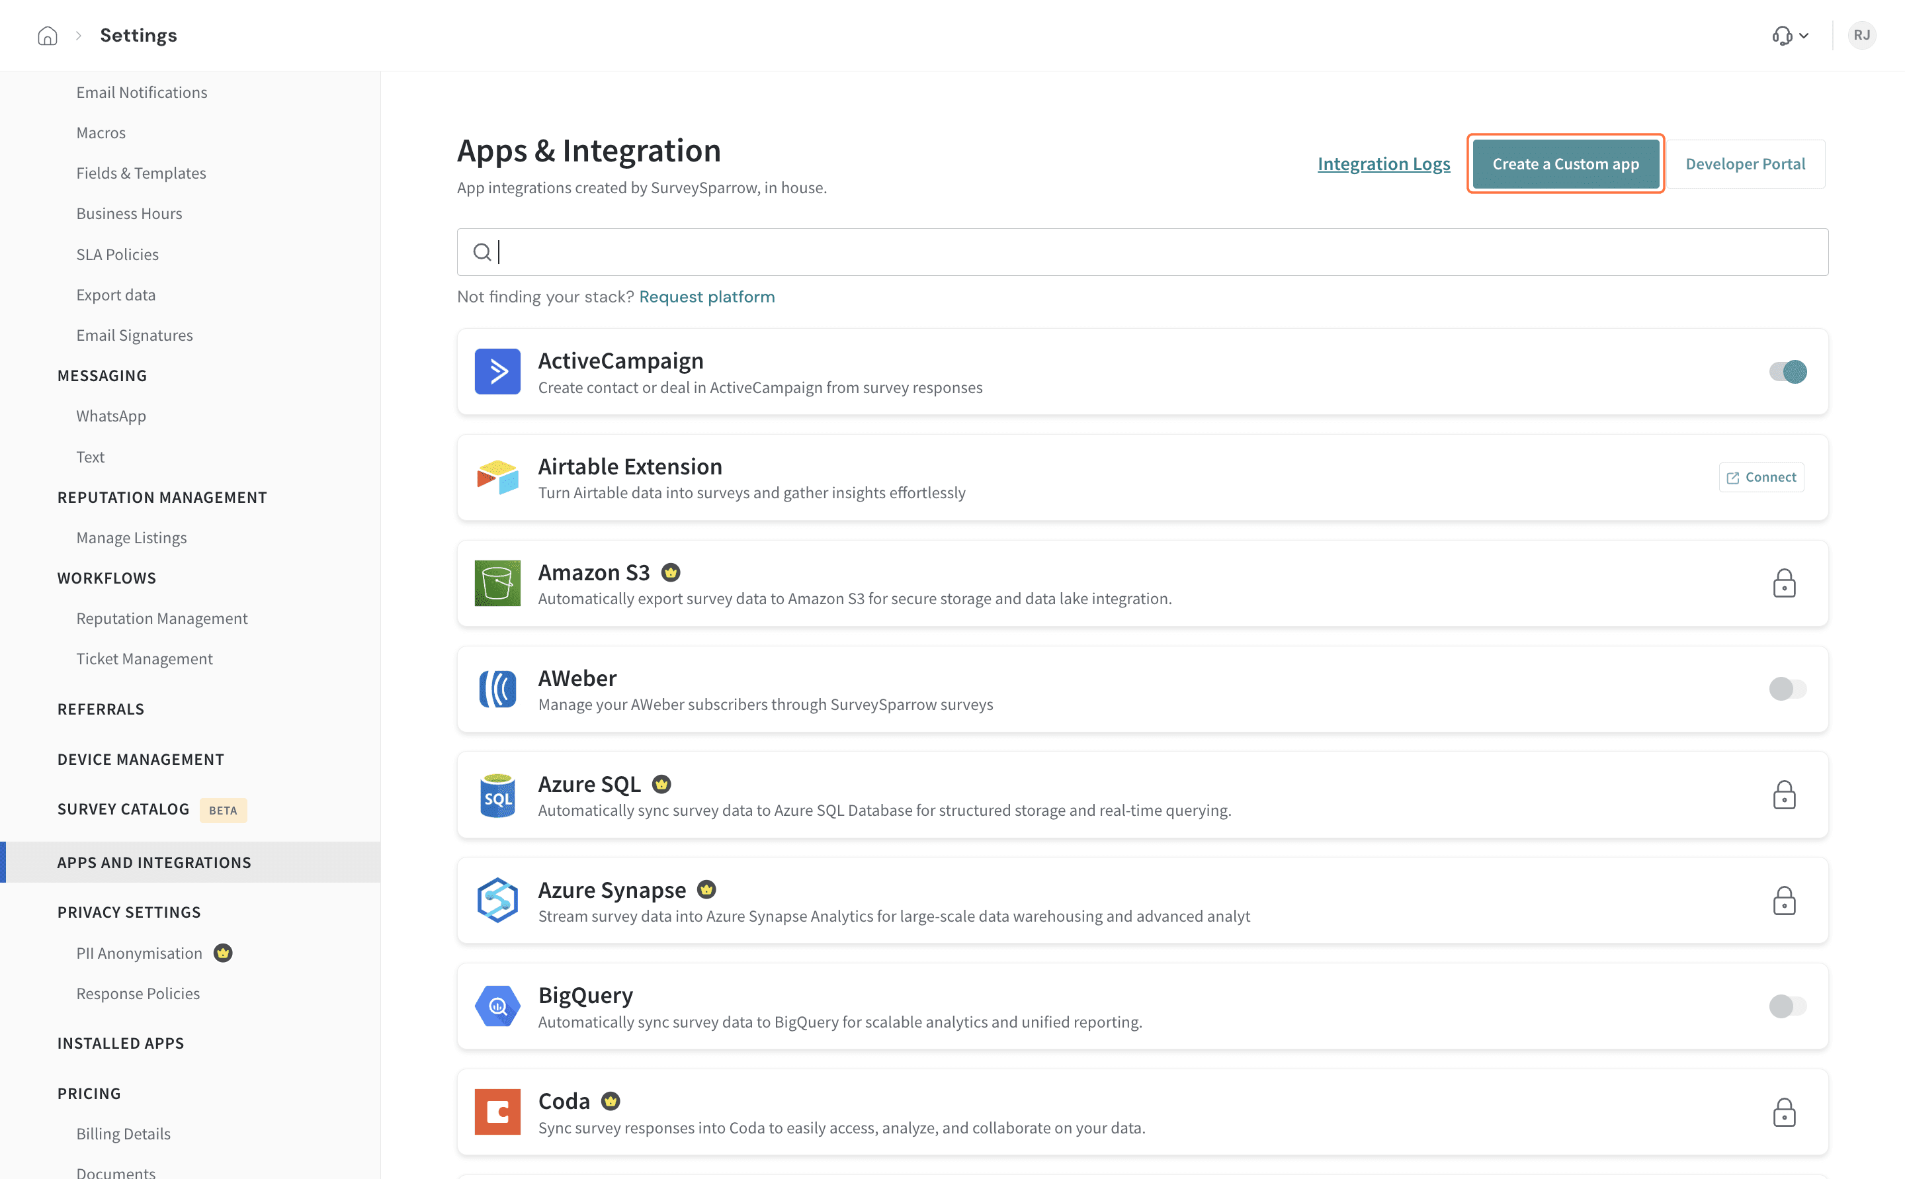Click the AWeber app logo
1905x1191 pixels.
click(x=497, y=689)
